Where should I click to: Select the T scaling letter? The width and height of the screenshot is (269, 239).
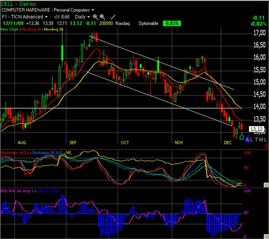pos(256,140)
